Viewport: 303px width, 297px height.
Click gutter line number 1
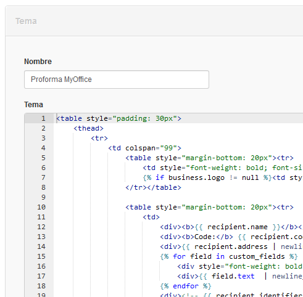(x=43, y=118)
